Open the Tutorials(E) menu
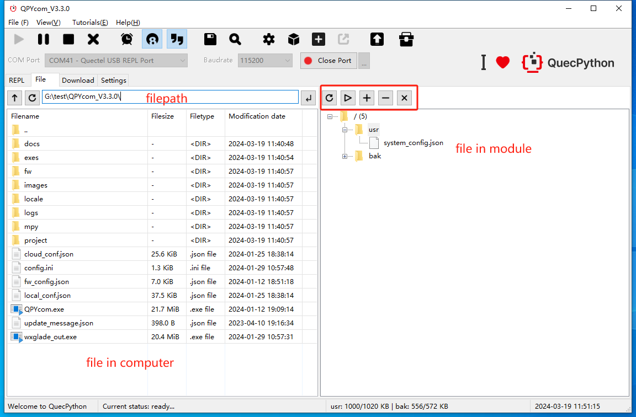The image size is (636, 417). [x=90, y=22]
